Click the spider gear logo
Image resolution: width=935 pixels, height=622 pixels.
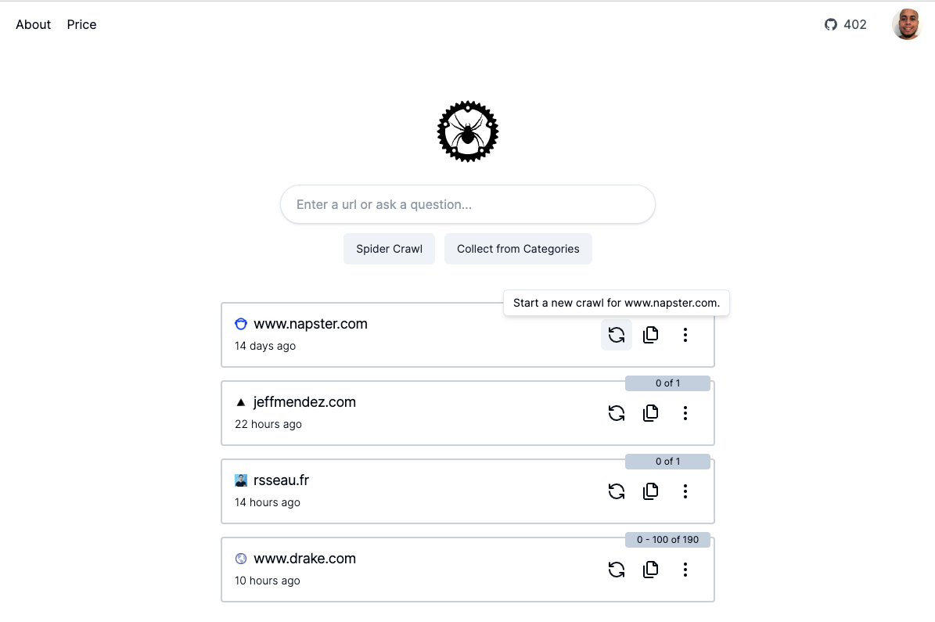(467, 131)
